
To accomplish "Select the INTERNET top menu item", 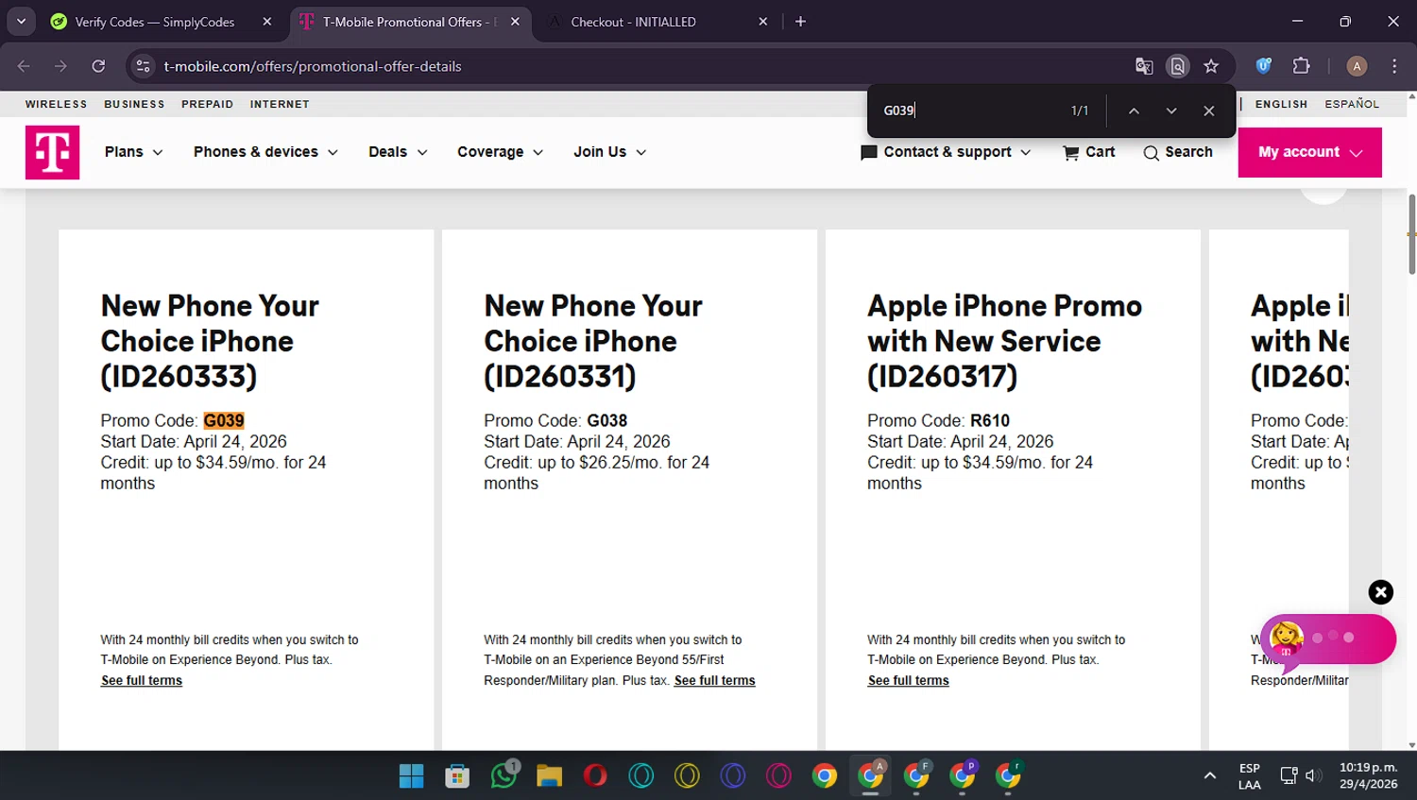I will pos(280,104).
